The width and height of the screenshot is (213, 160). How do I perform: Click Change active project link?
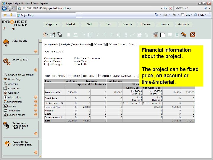pyautogui.click(x=21, y=75)
